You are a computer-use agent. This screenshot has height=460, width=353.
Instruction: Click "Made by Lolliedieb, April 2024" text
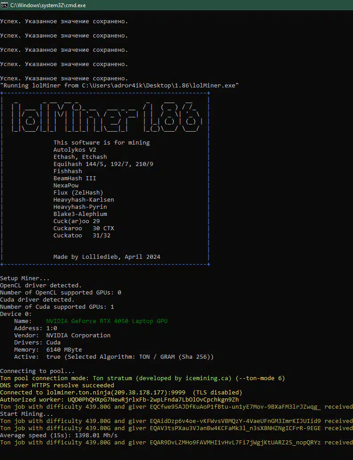(107, 257)
